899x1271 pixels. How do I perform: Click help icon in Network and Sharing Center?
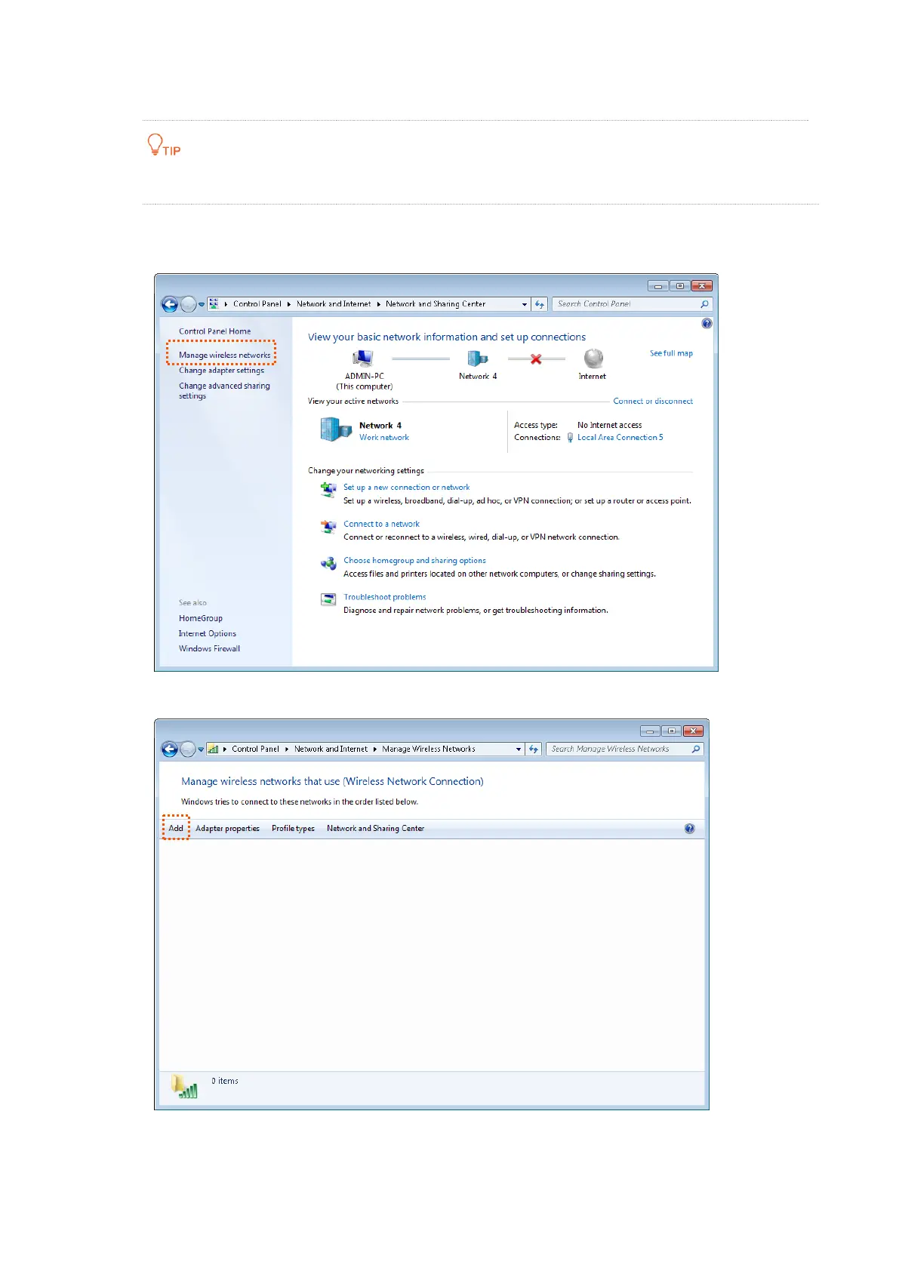(x=707, y=323)
